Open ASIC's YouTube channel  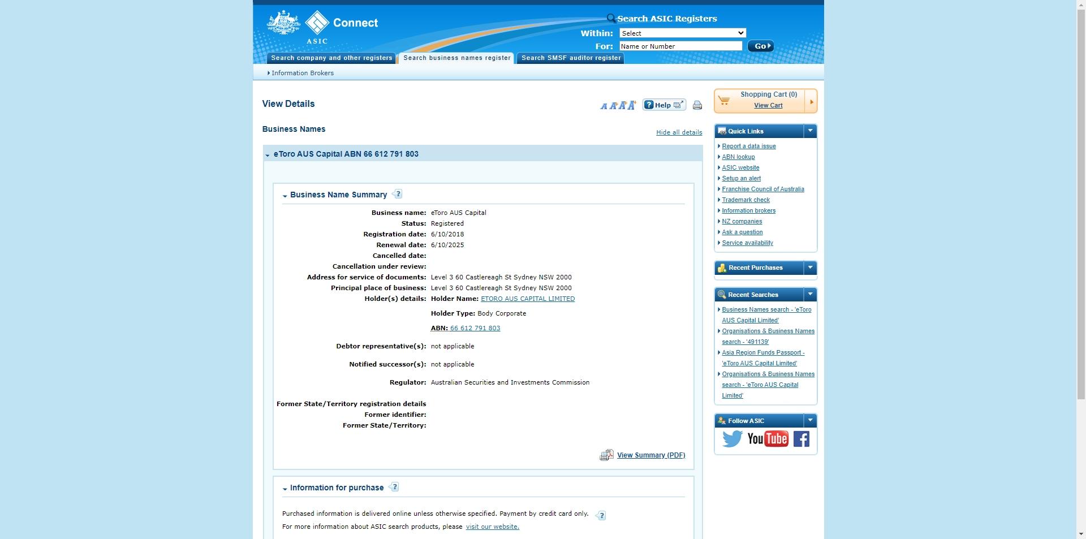768,439
